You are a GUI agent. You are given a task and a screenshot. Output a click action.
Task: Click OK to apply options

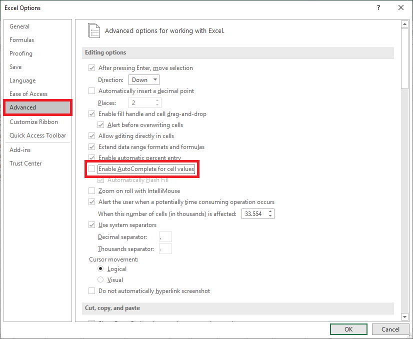pyautogui.click(x=348, y=329)
